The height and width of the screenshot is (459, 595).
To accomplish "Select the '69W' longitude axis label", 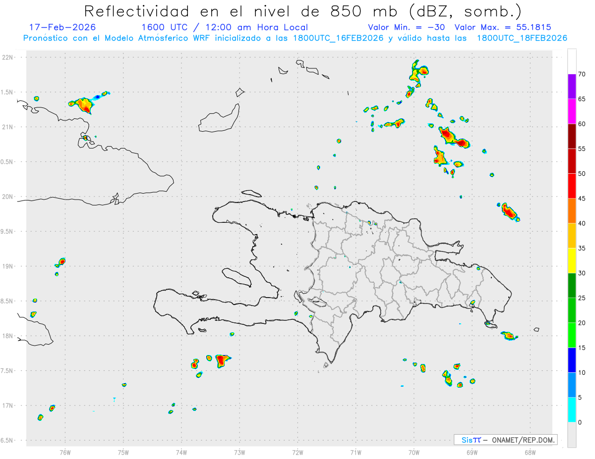I will (472, 452).
